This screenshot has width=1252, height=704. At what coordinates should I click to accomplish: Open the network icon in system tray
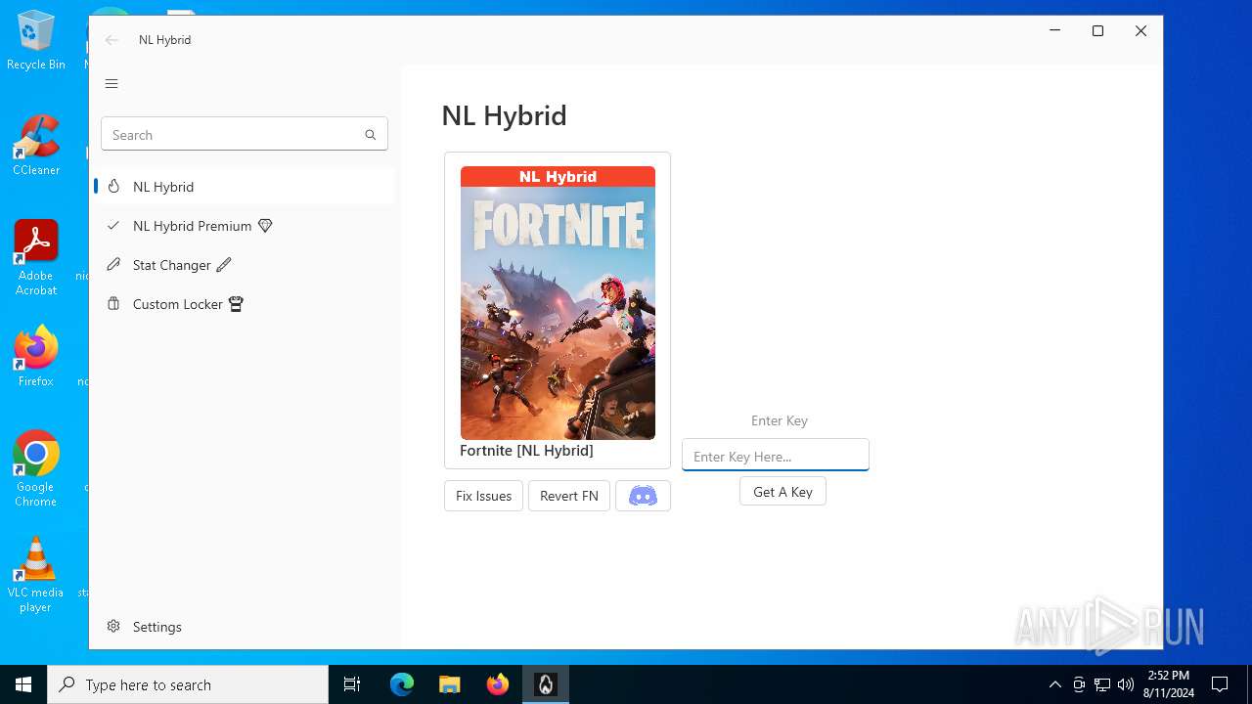pos(1102,684)
